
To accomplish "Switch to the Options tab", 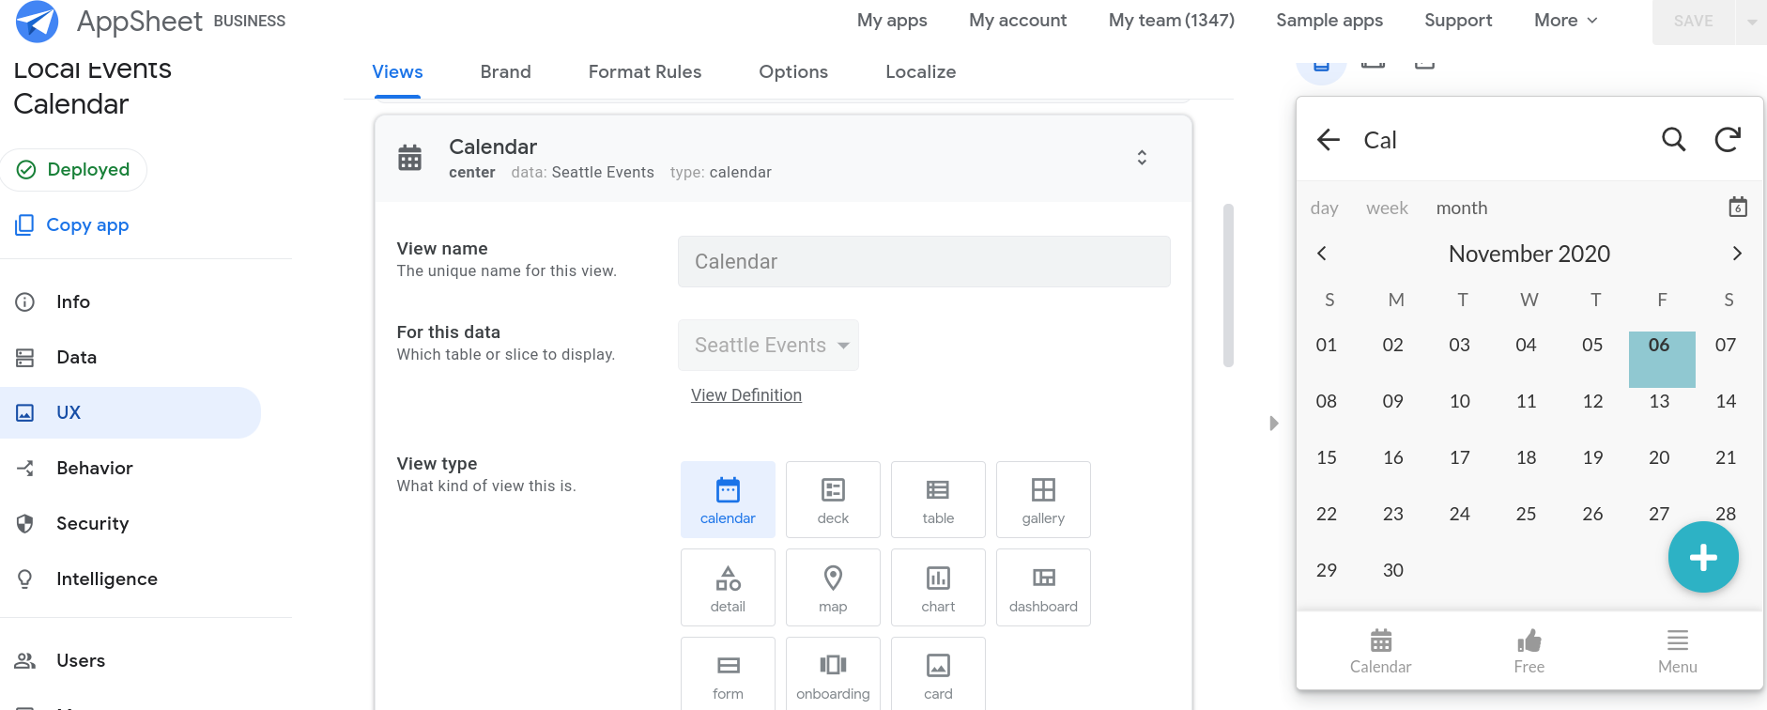I will [793, 72].
